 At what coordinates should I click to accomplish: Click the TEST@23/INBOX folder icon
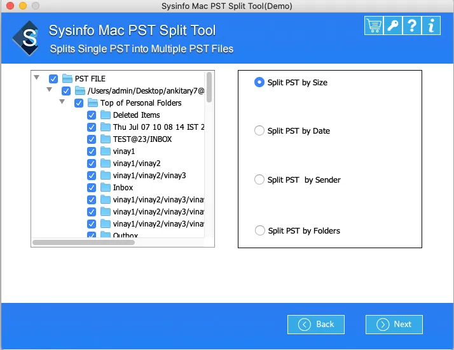pyautogui.click(x=106, y=139)
